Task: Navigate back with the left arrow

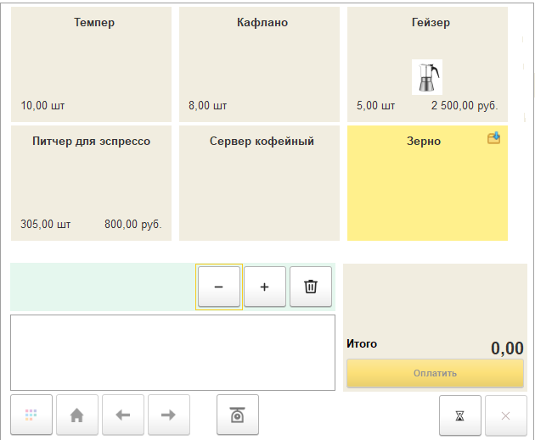Action: pyautogui.click(x=123, y=415)
